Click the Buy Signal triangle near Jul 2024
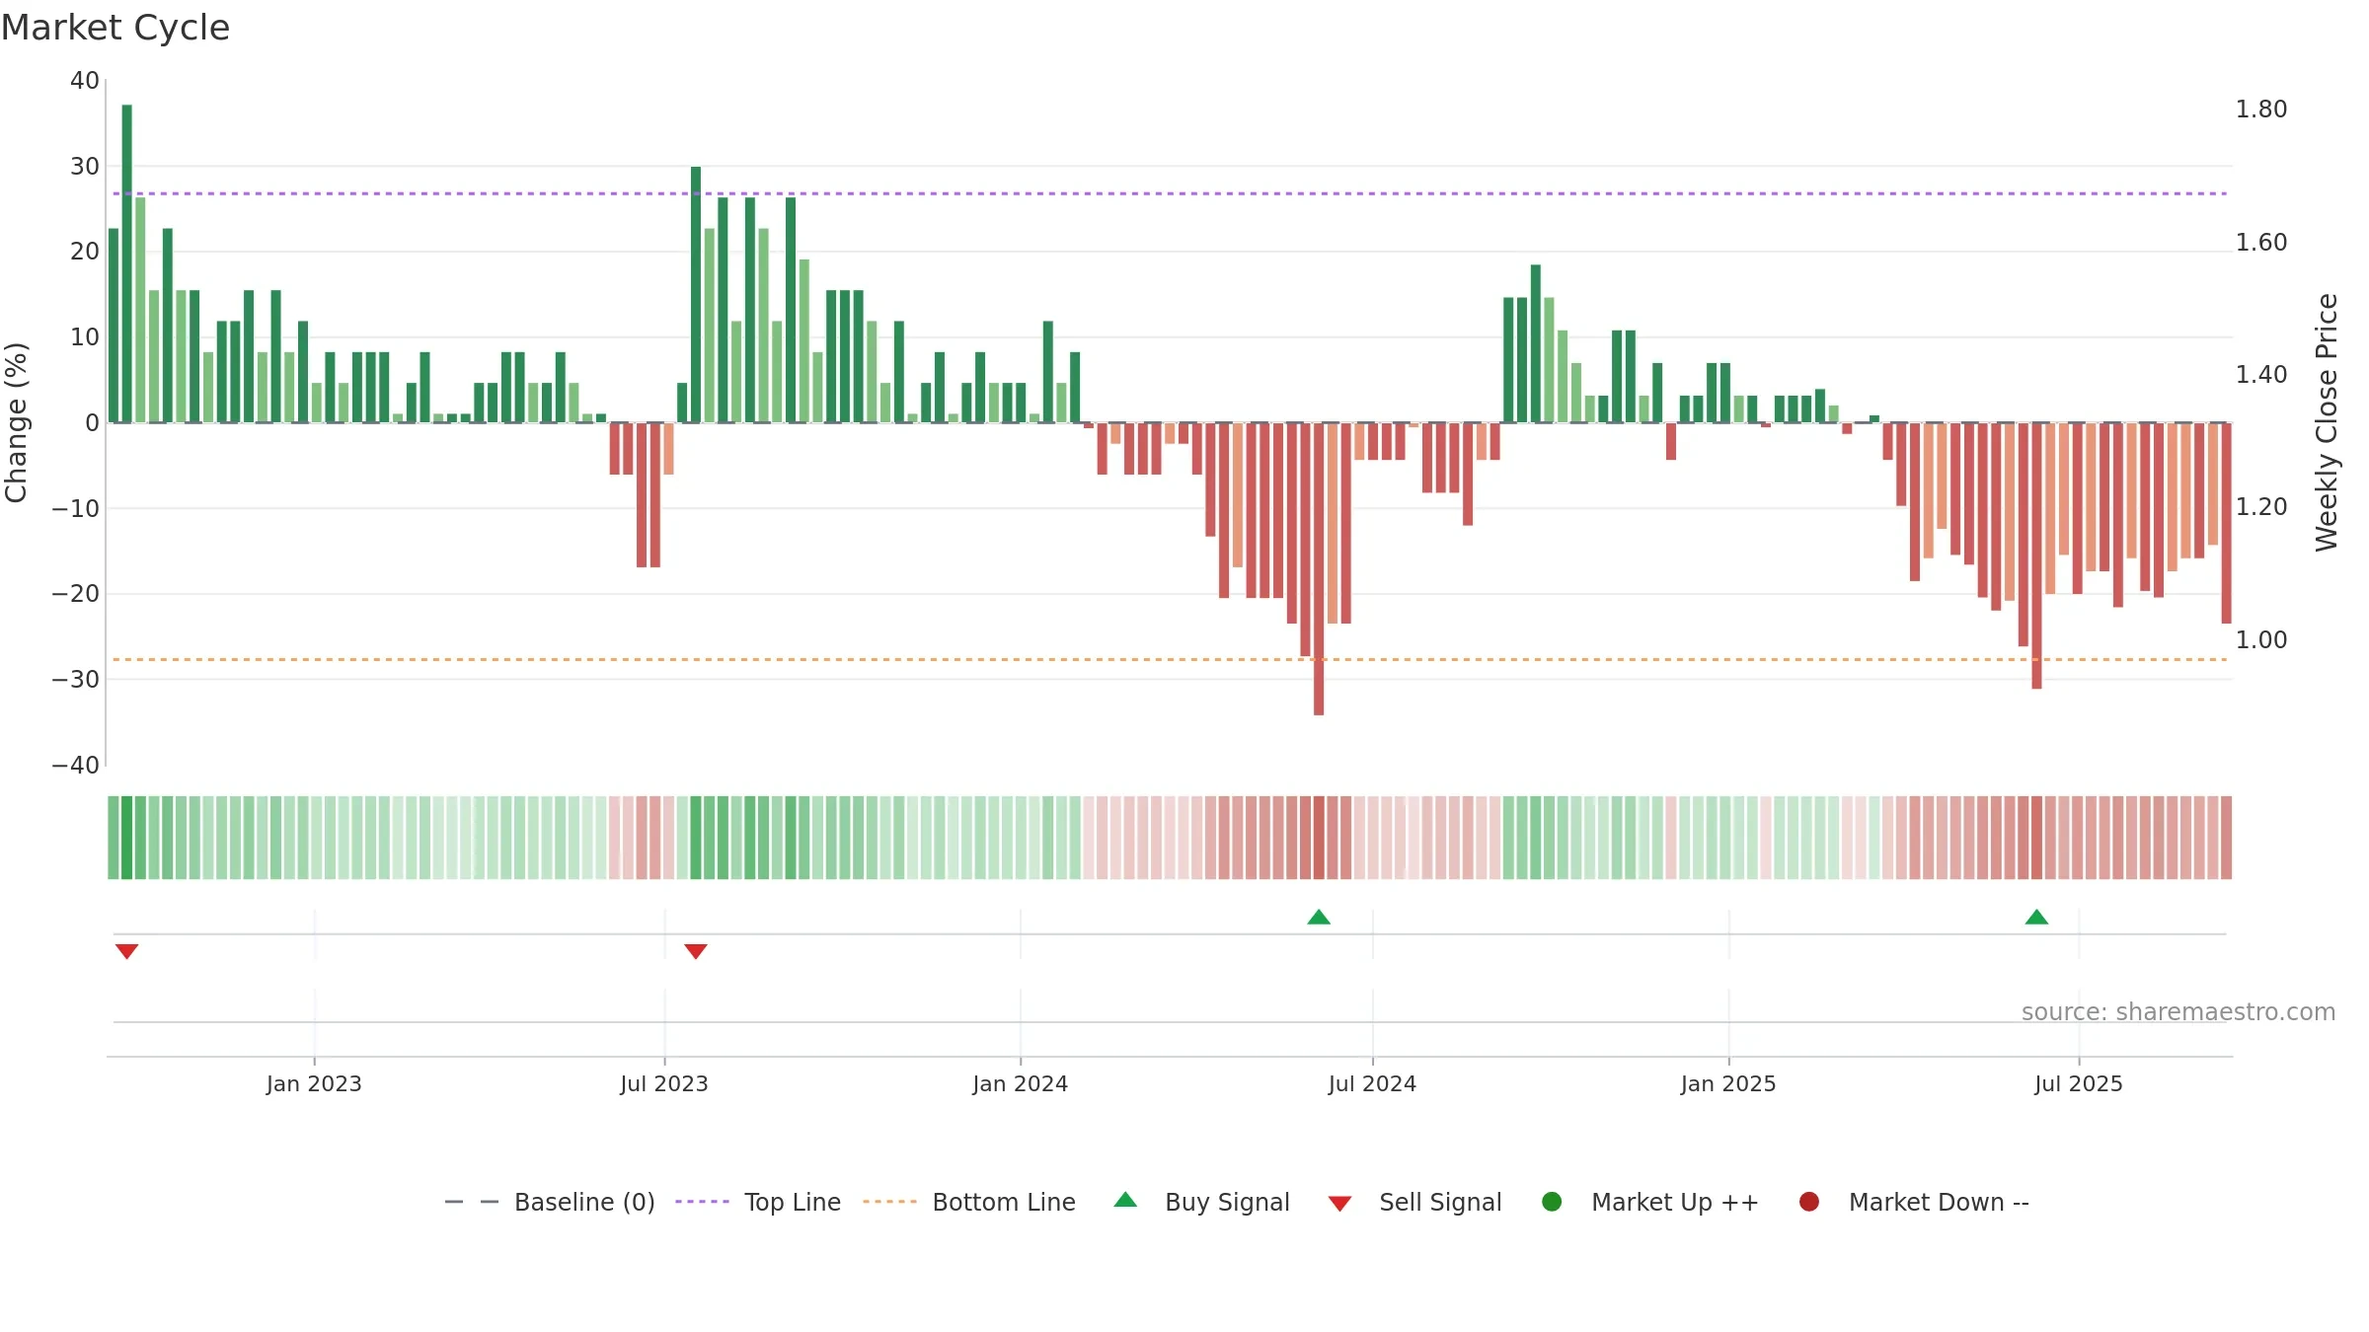This screenshot has height=1332, width=2369. 1319,918
